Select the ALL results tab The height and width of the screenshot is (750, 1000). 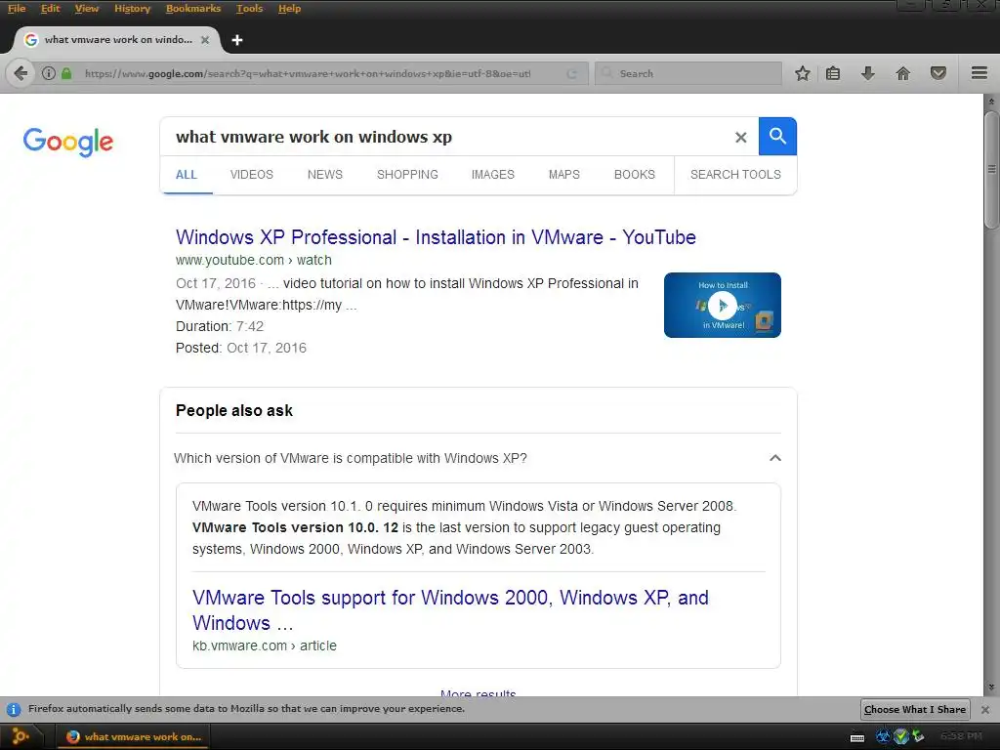tap(187, 175)
